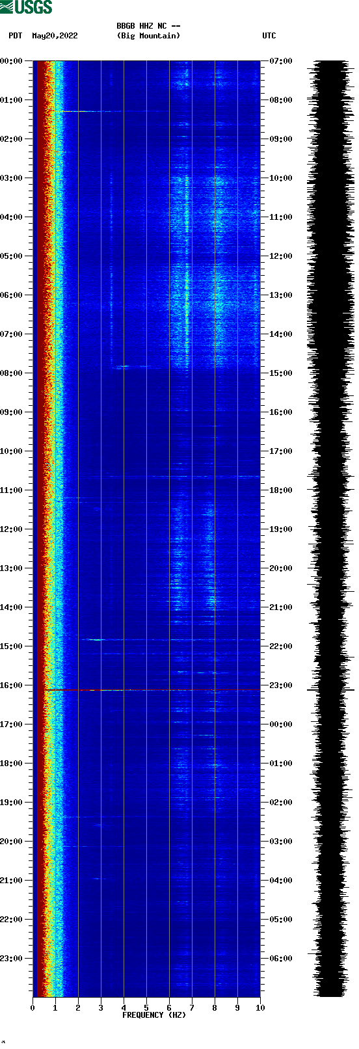Click the seismogram waveform trace on the right
Screen dimensions: 359x1049
pyautogui.click(x=331, y=529)
